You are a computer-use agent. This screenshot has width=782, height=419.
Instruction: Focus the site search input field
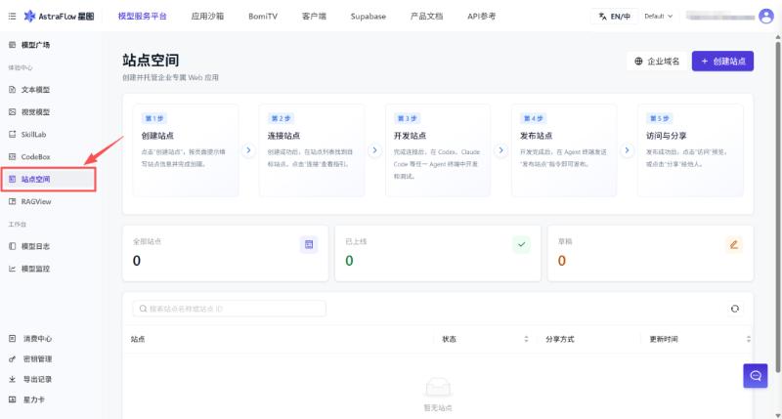pyautogui.click(x=230, y=309)
